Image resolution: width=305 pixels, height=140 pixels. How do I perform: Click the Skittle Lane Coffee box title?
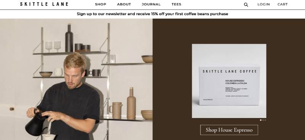[230, 71]
